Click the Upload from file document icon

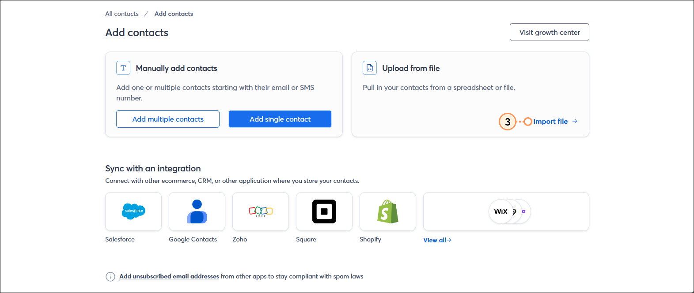(370, 68)
